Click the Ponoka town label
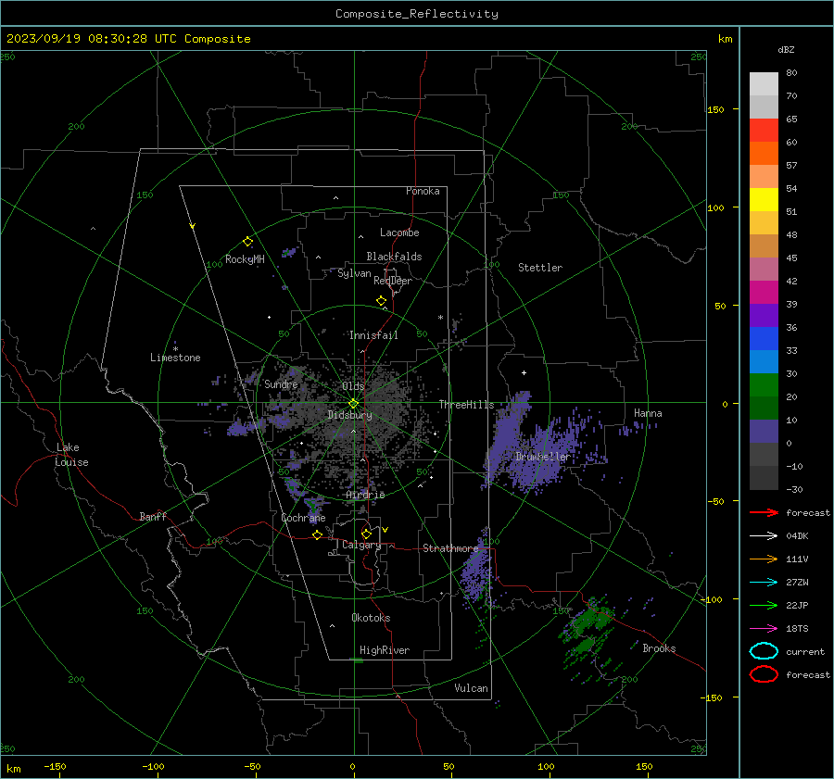The height and width of the screenshot is (779, 834). point(423,191)
